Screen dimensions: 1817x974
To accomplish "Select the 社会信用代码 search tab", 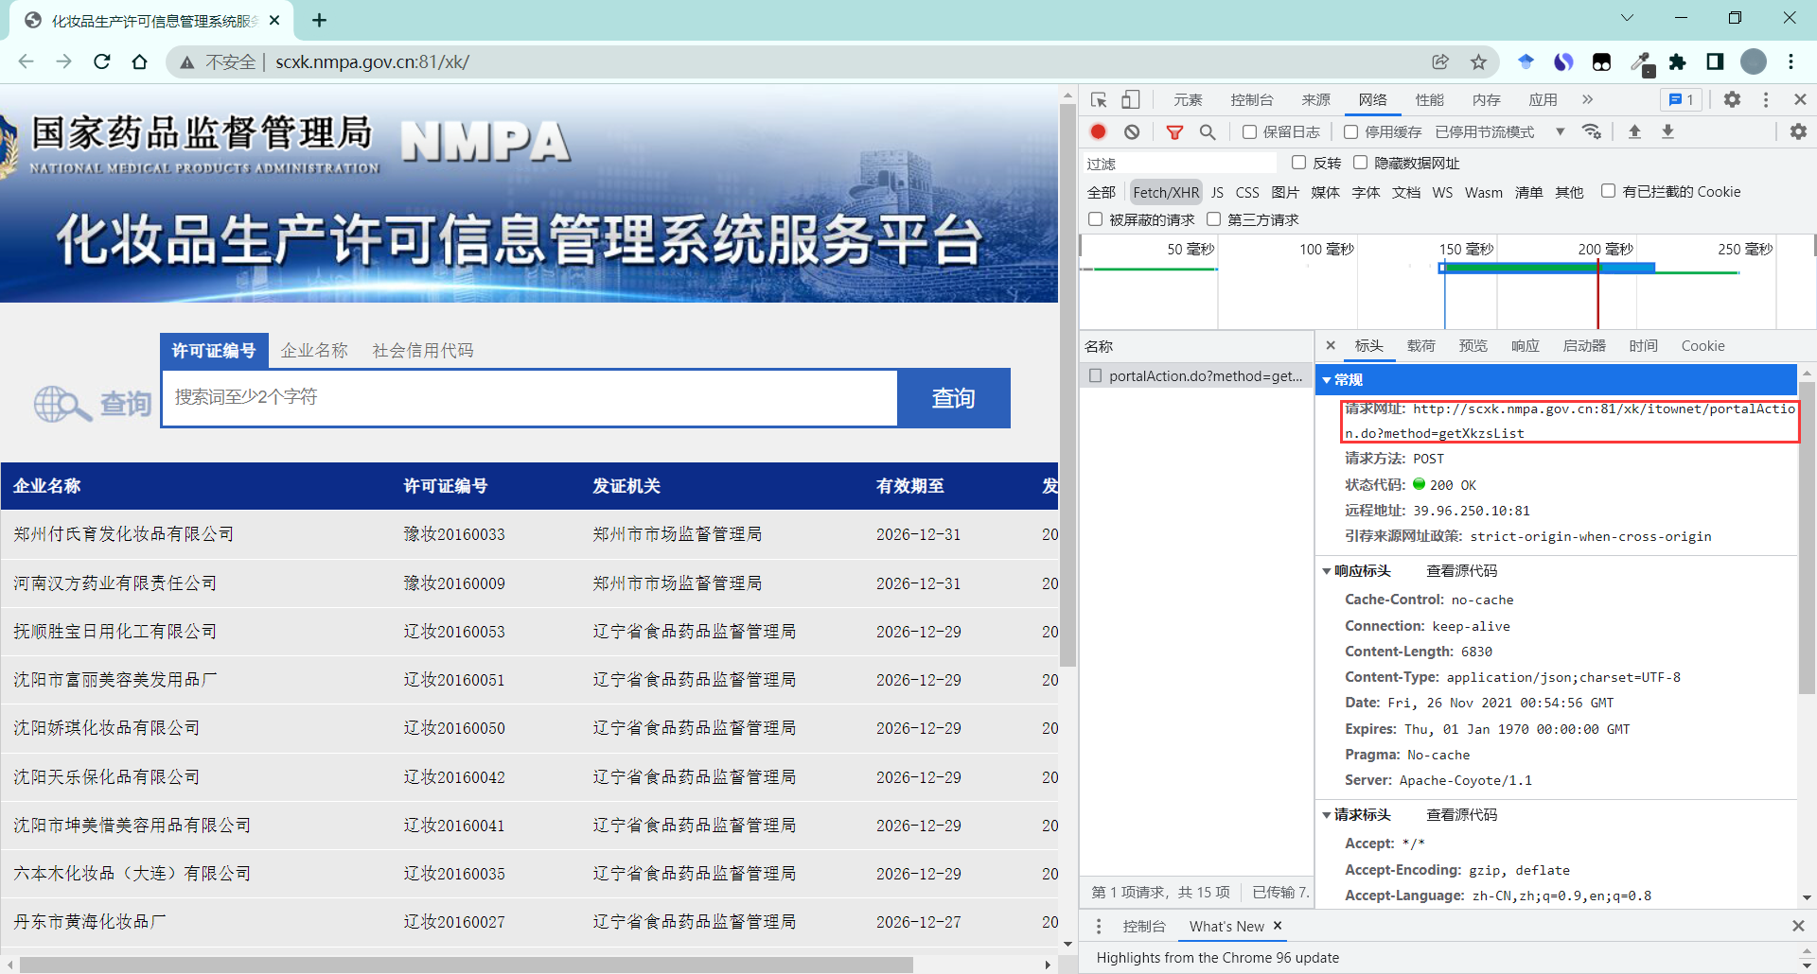I will tap(423, 351).
